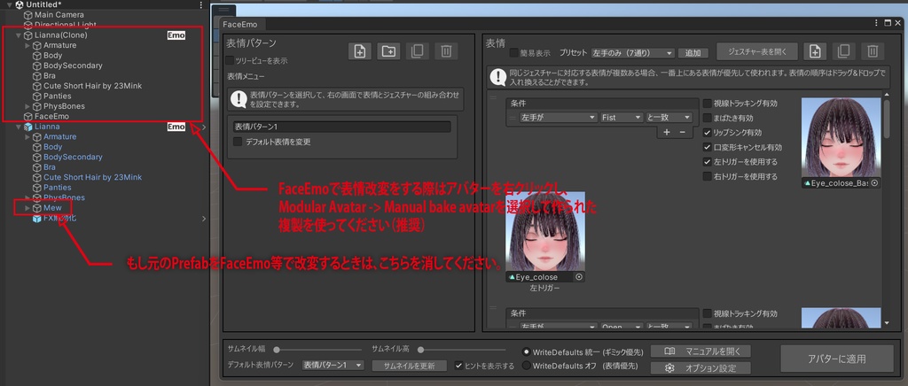Click the drag handle beside the 左手が condition
This screenshot has height=386, width=908.
pyautogui.click(x=512, y=117)
